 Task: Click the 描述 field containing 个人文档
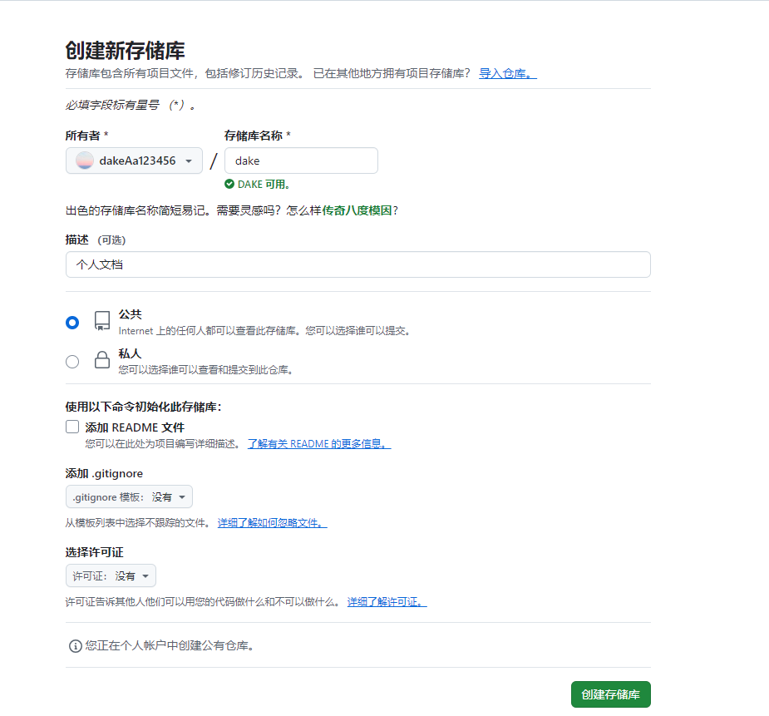tap(357, 264)
